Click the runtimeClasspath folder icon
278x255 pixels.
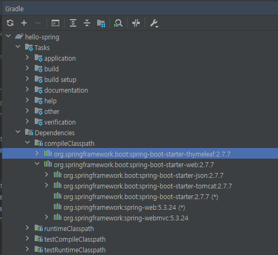38,228
